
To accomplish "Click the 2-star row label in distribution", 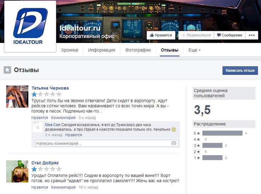I will [x=197, y=151].
